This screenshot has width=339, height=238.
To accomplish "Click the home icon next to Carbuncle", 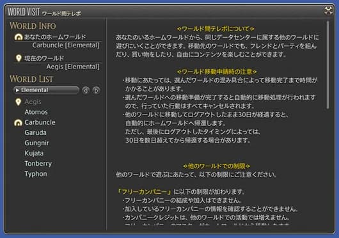I will click(x=18, y=123).
